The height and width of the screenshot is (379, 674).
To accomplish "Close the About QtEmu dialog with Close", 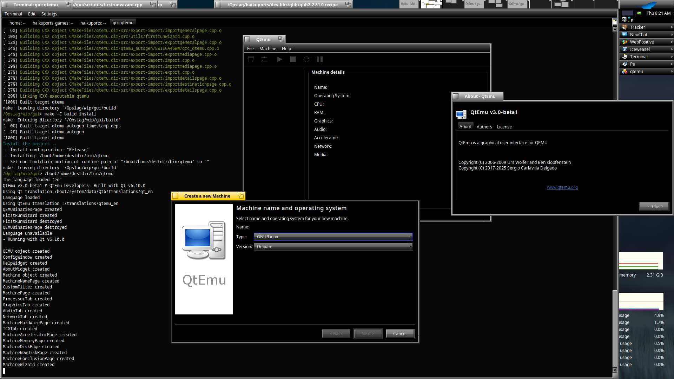I will [654, 206].
